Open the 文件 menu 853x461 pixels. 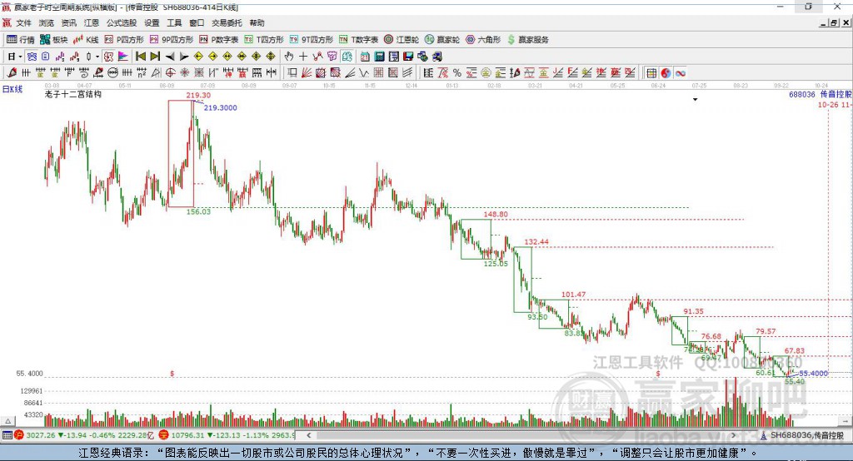pyautogui.click(x=23, y=22)
